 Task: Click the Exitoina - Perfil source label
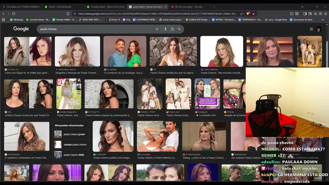click(x=148, y=112)
